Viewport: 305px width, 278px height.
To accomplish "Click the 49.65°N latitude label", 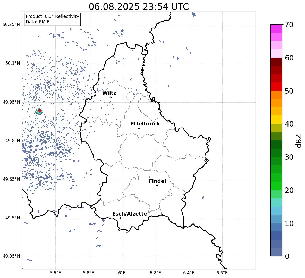I will (x=11, y=179).
